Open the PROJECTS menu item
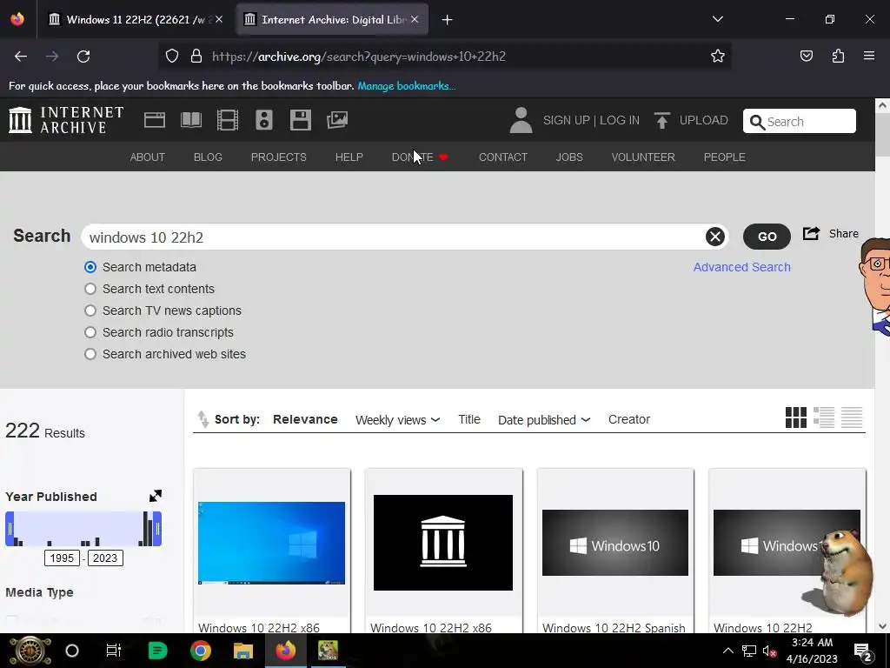The width and height of the screenshot is (890, 668). (279, 157)
